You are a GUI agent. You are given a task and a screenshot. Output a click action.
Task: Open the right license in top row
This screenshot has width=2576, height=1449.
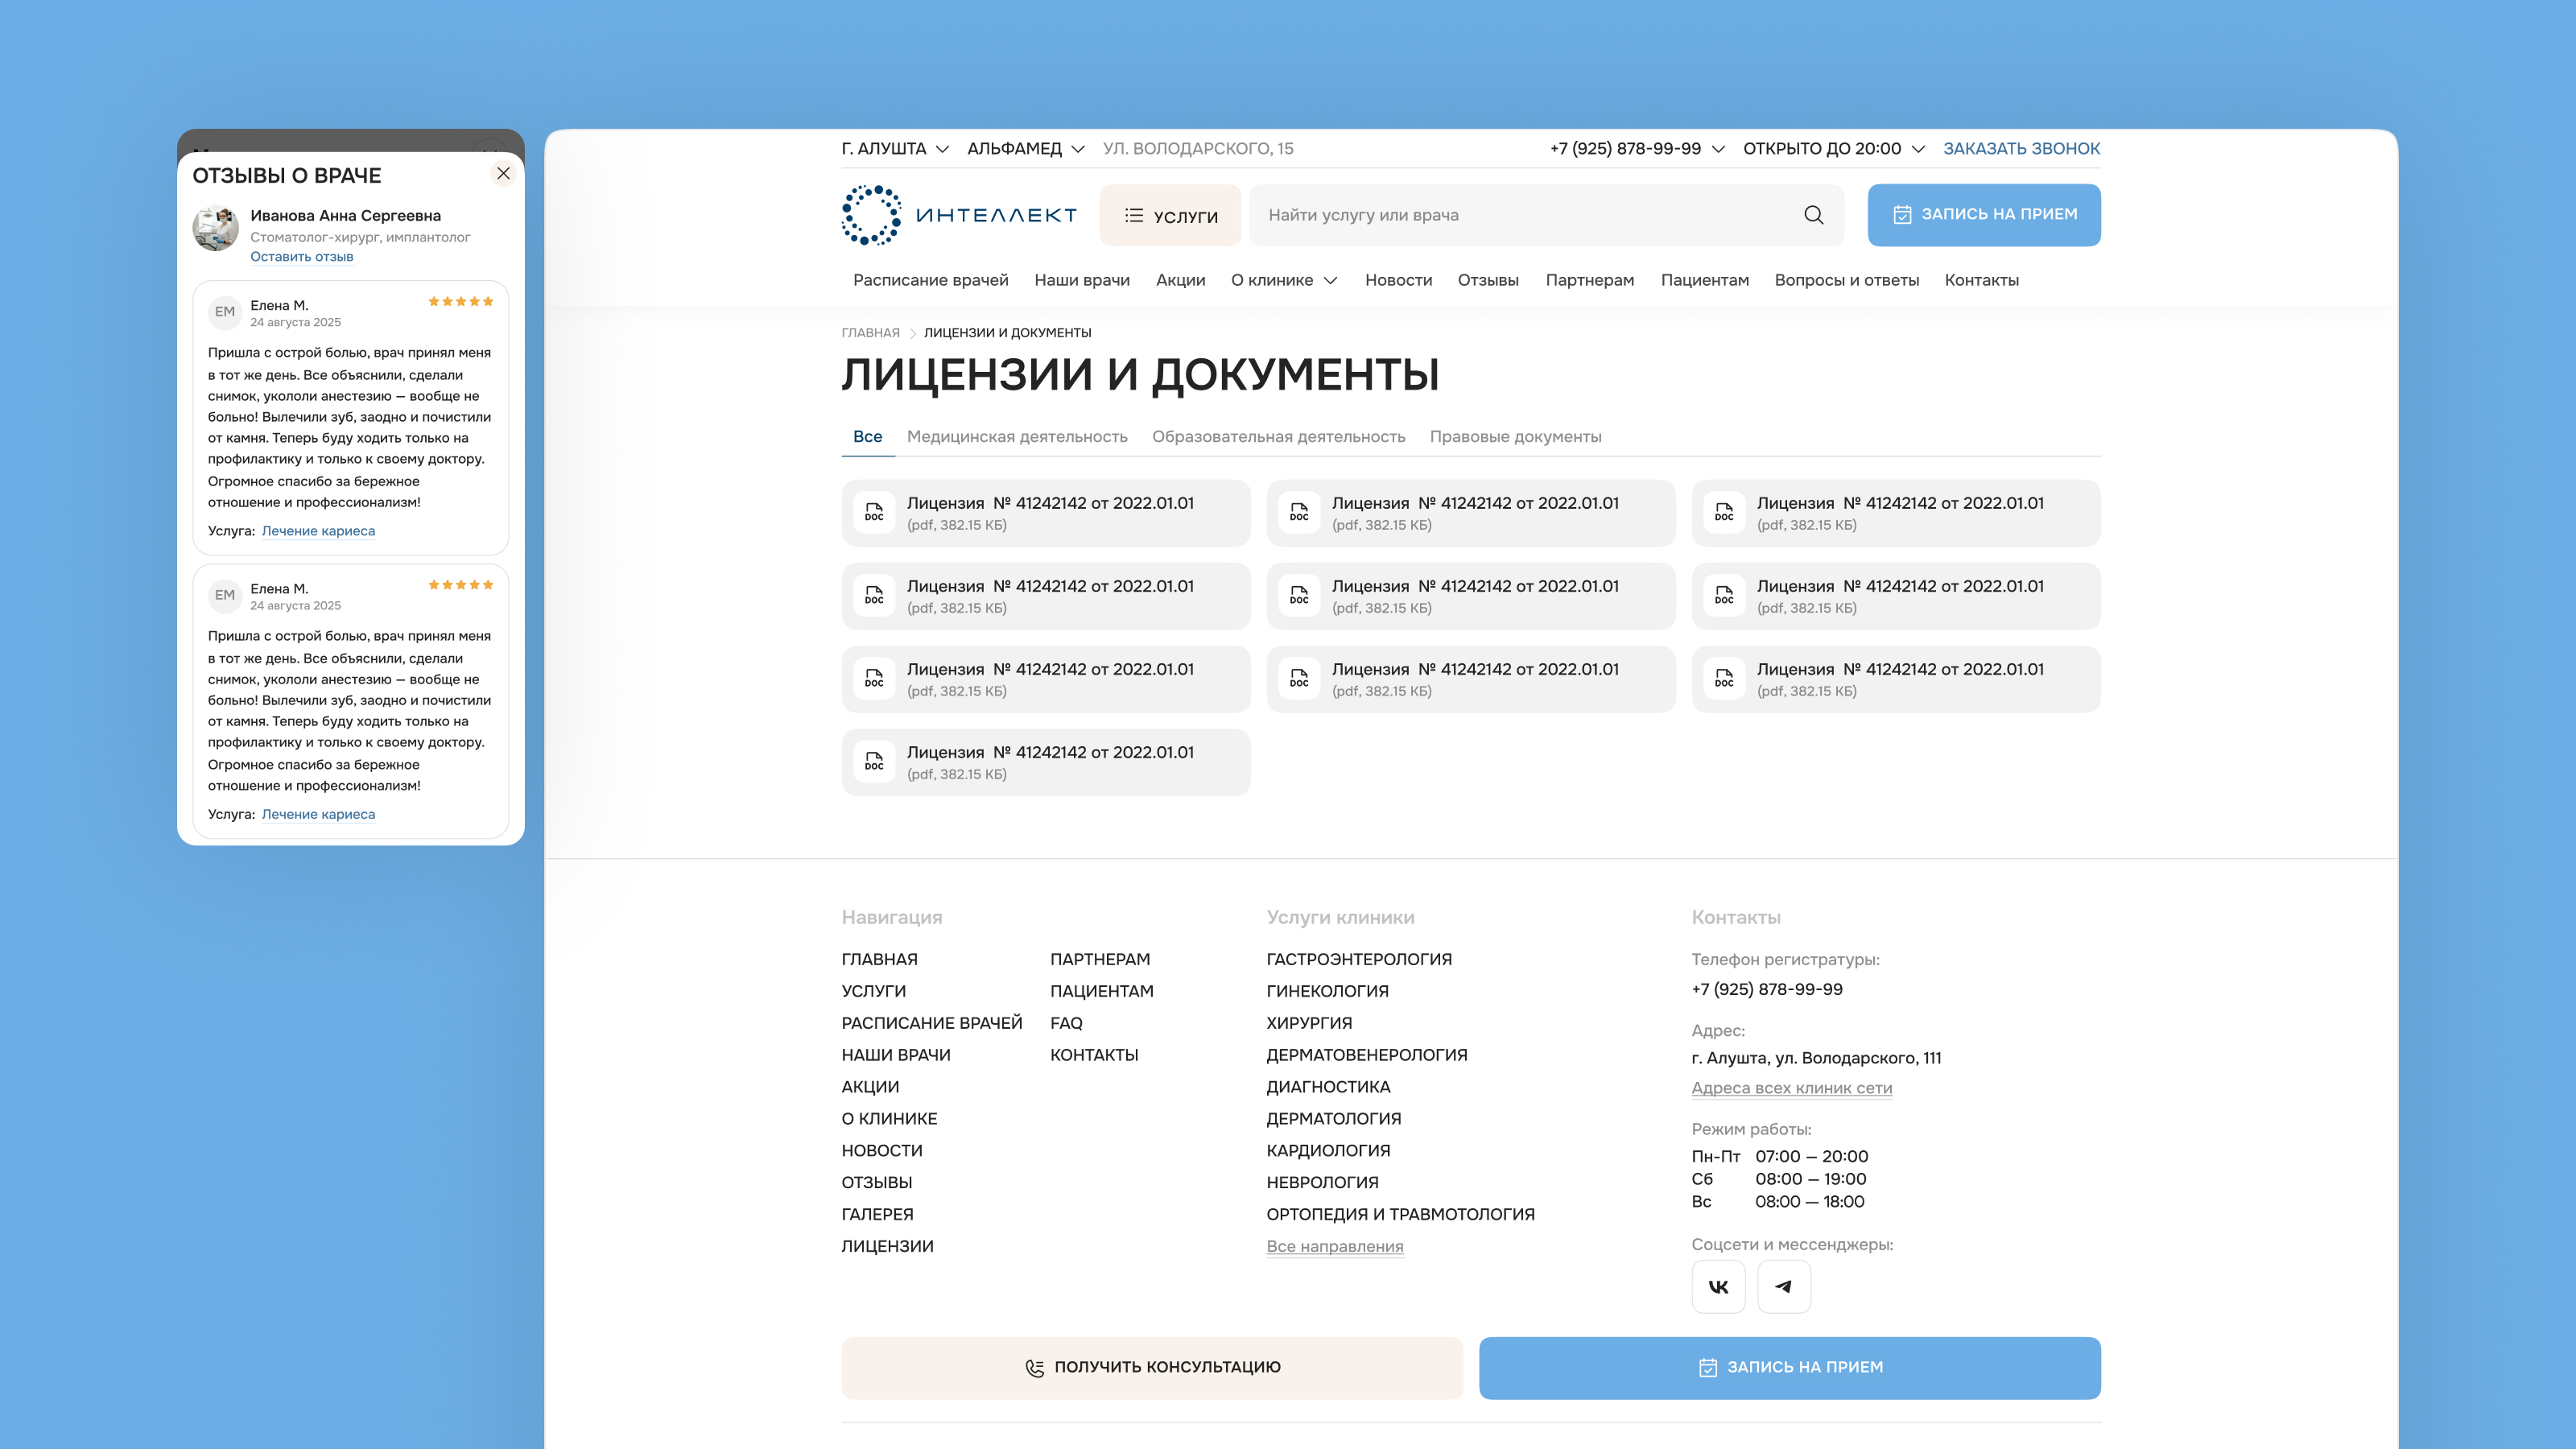pos(1895,513)
